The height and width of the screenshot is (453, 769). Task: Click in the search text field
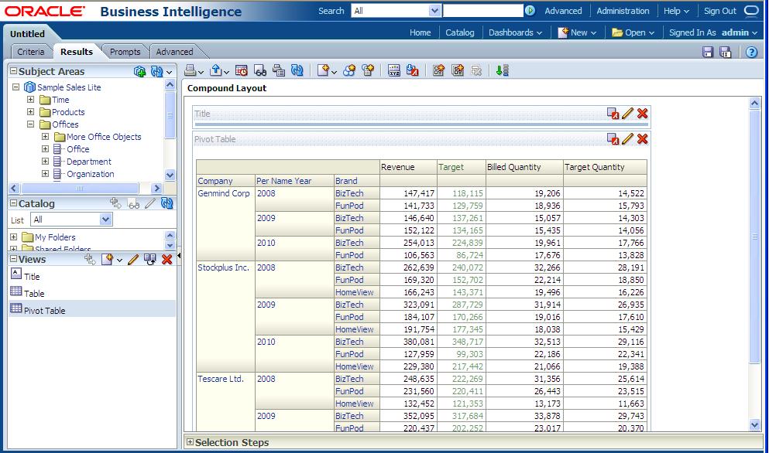pyautogui.click(x=483, y=11)
